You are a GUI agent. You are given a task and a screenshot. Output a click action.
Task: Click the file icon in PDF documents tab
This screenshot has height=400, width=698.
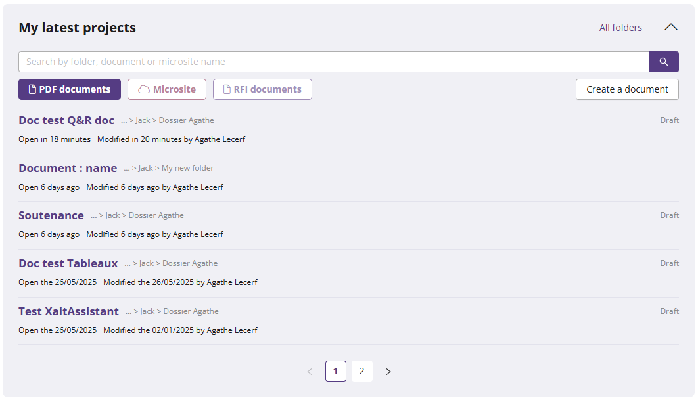(32, 89)
